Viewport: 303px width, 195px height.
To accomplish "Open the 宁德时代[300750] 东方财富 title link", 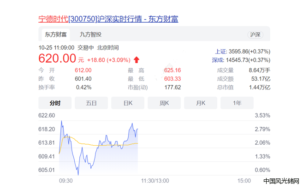I will (x=108, y=19).
